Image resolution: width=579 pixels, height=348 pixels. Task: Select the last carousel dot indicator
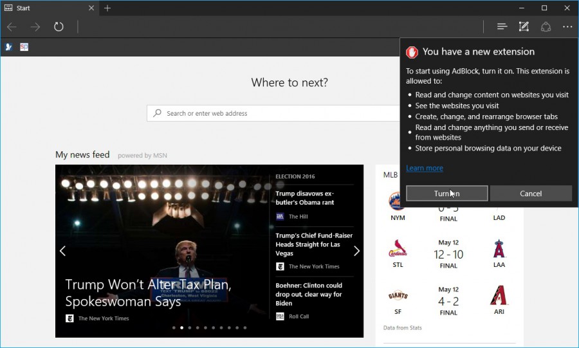(245, 327)
